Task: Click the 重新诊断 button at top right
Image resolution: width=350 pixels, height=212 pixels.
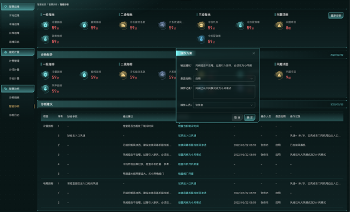Action: pos(336,16)
